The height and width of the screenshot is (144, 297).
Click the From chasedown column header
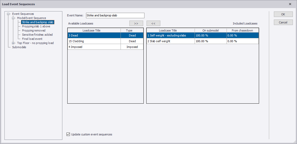[x=242, y=30]
